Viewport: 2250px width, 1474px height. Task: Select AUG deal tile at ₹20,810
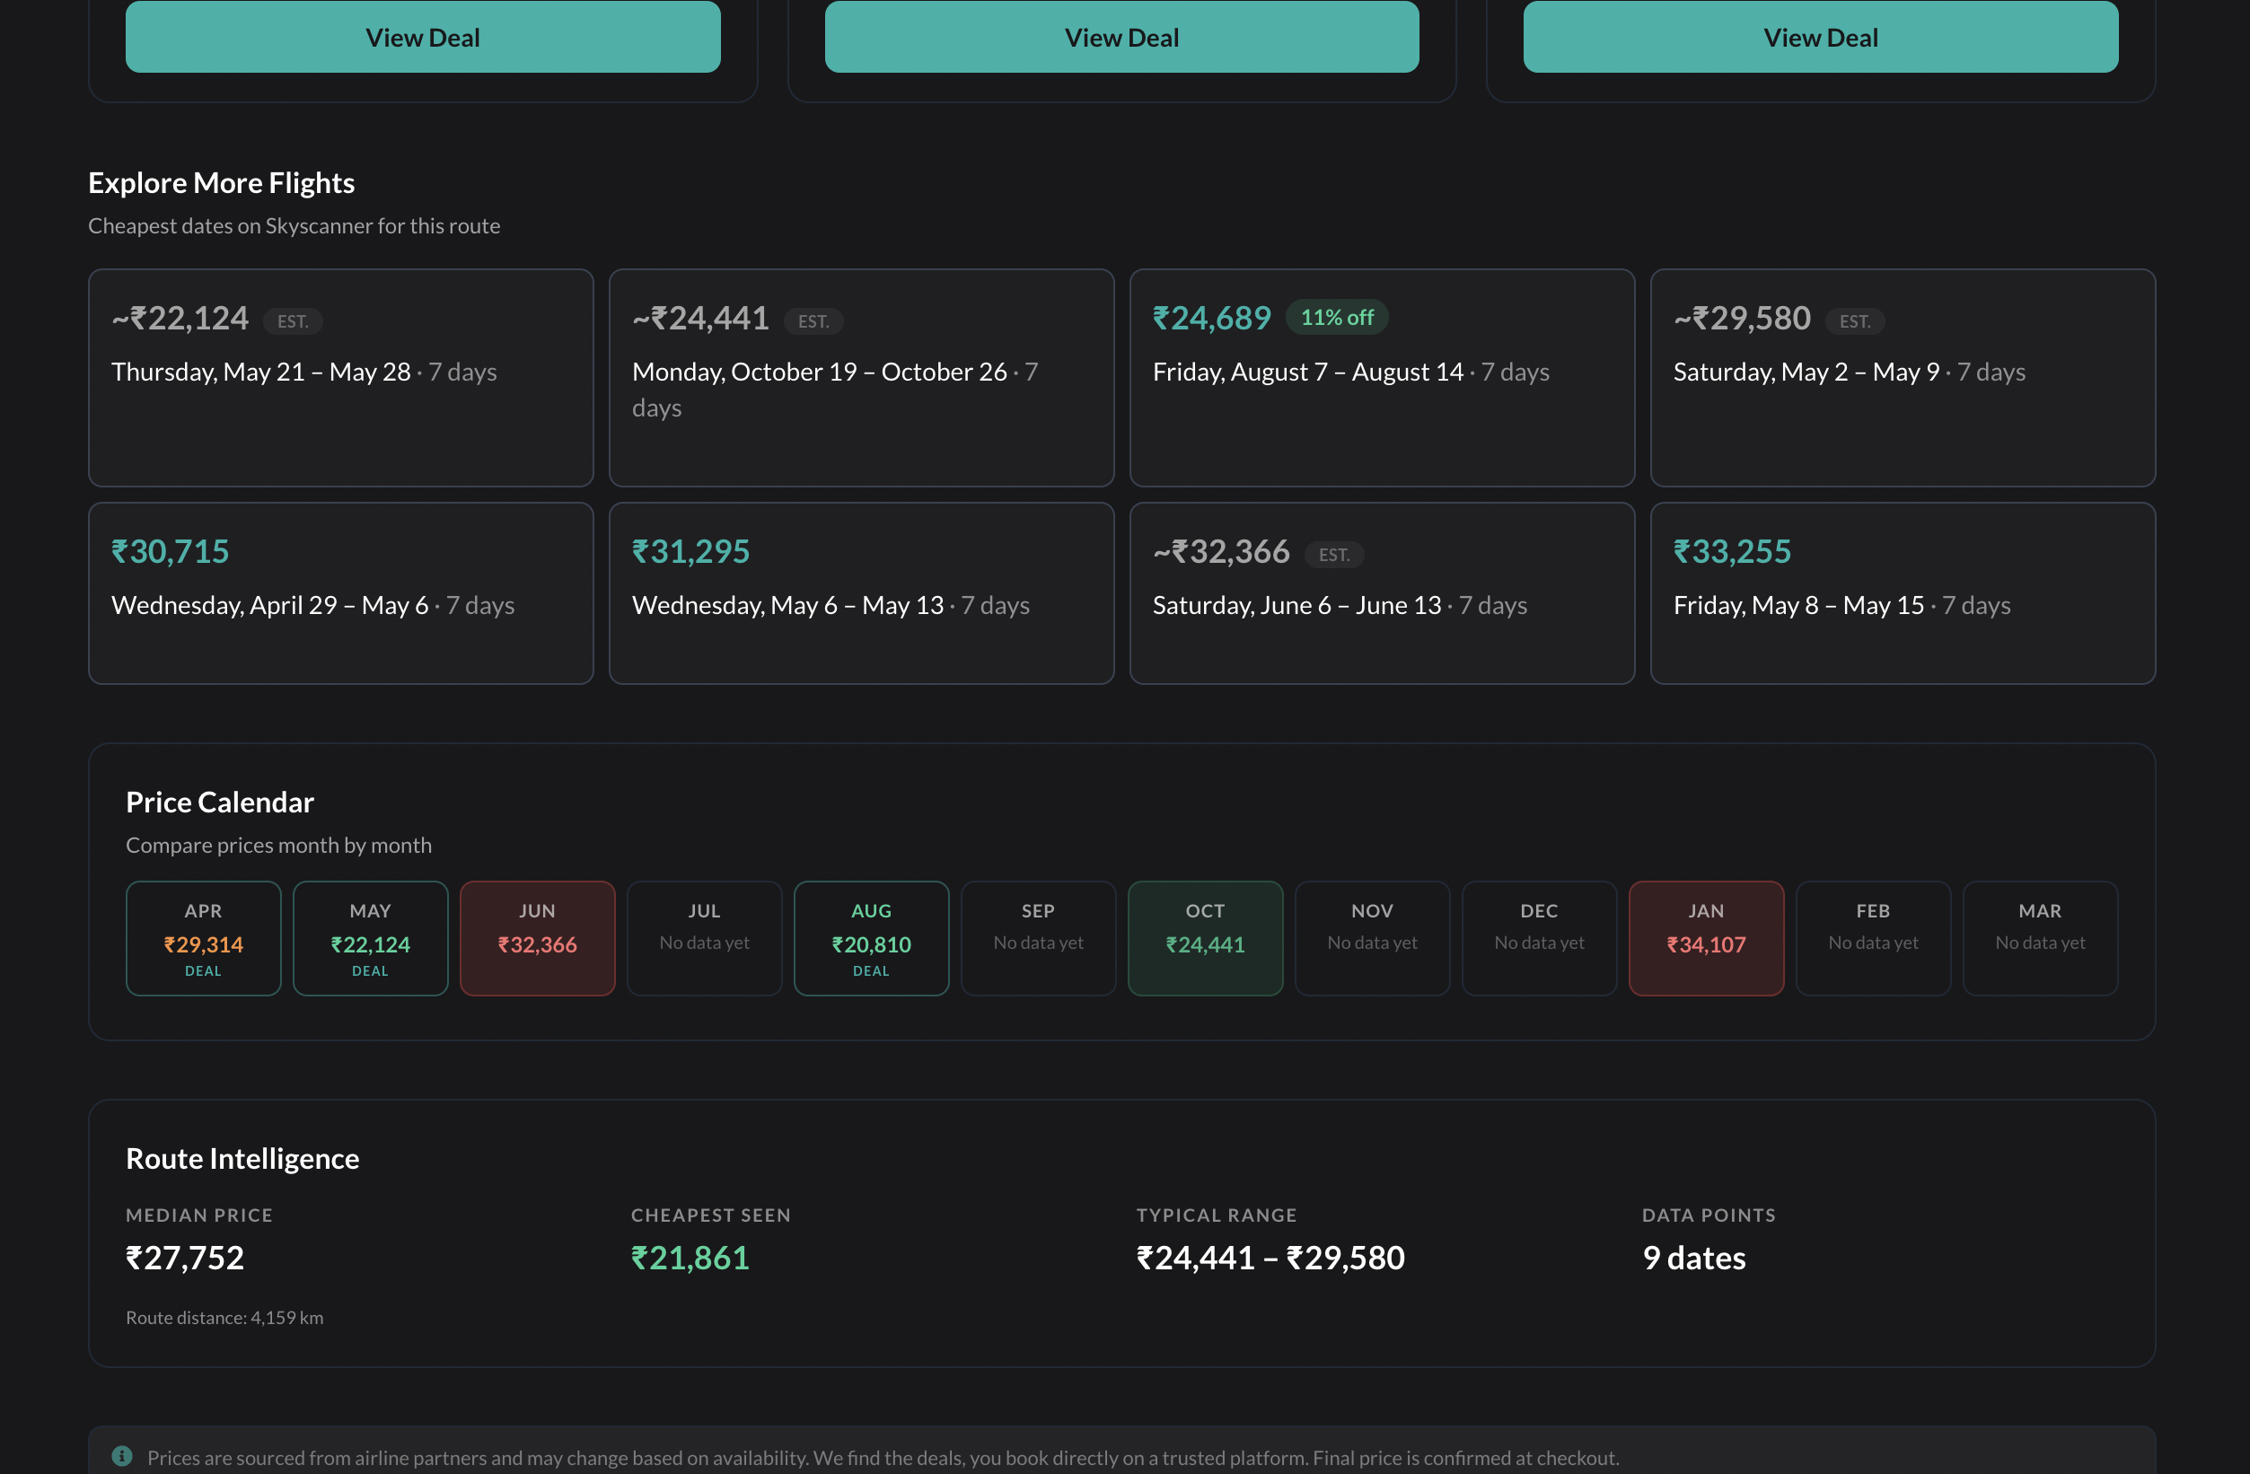pyautogui.click(x=871, y=938)
